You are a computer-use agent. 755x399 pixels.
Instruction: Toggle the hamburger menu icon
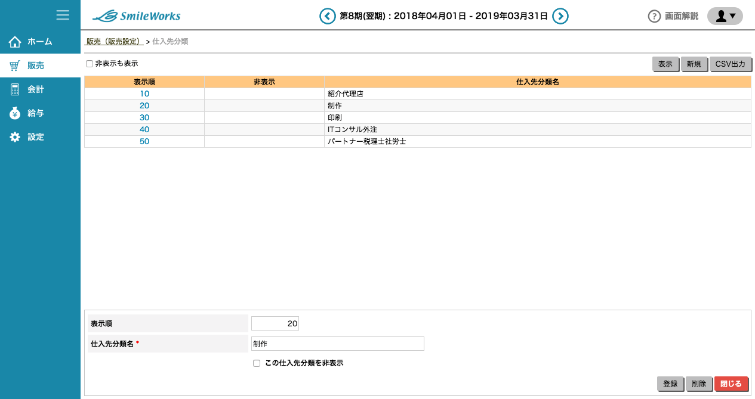[x=63, y=15]
